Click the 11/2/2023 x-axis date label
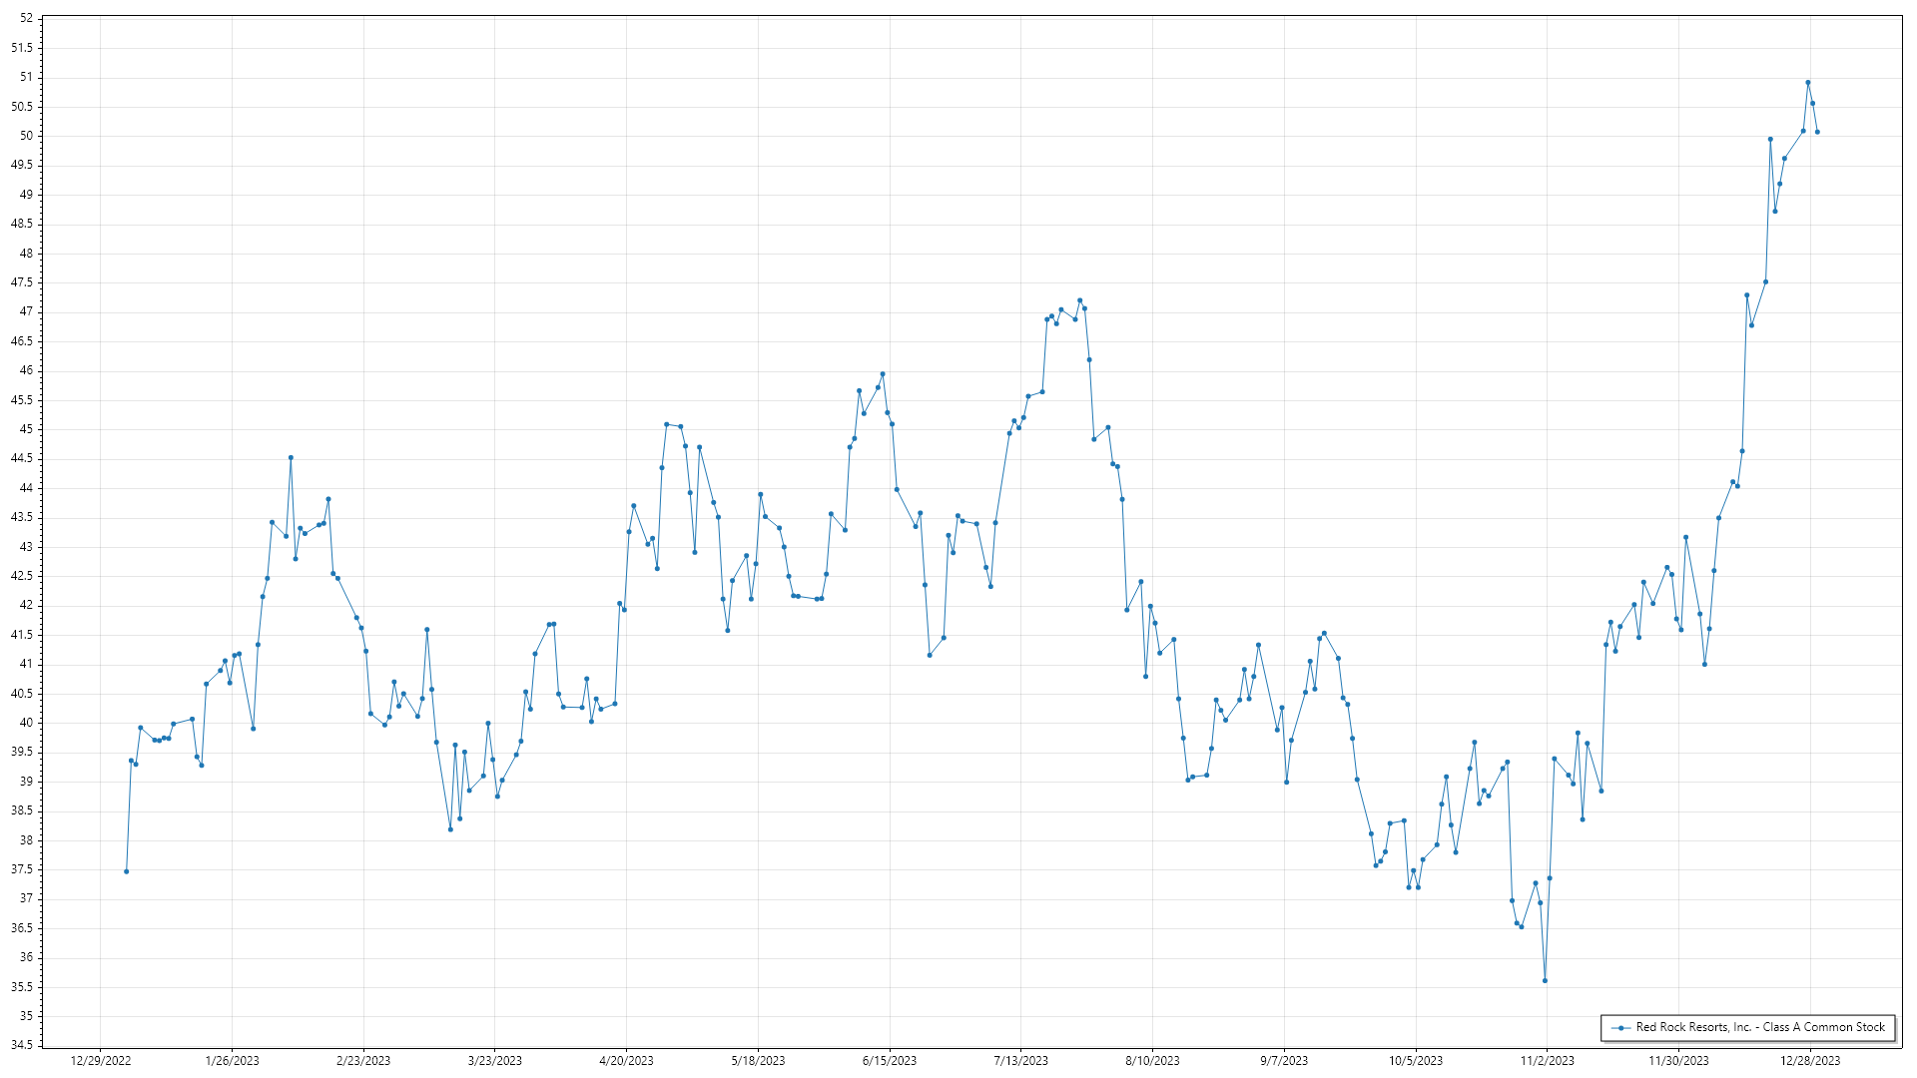 [x=1547, y=1060]
